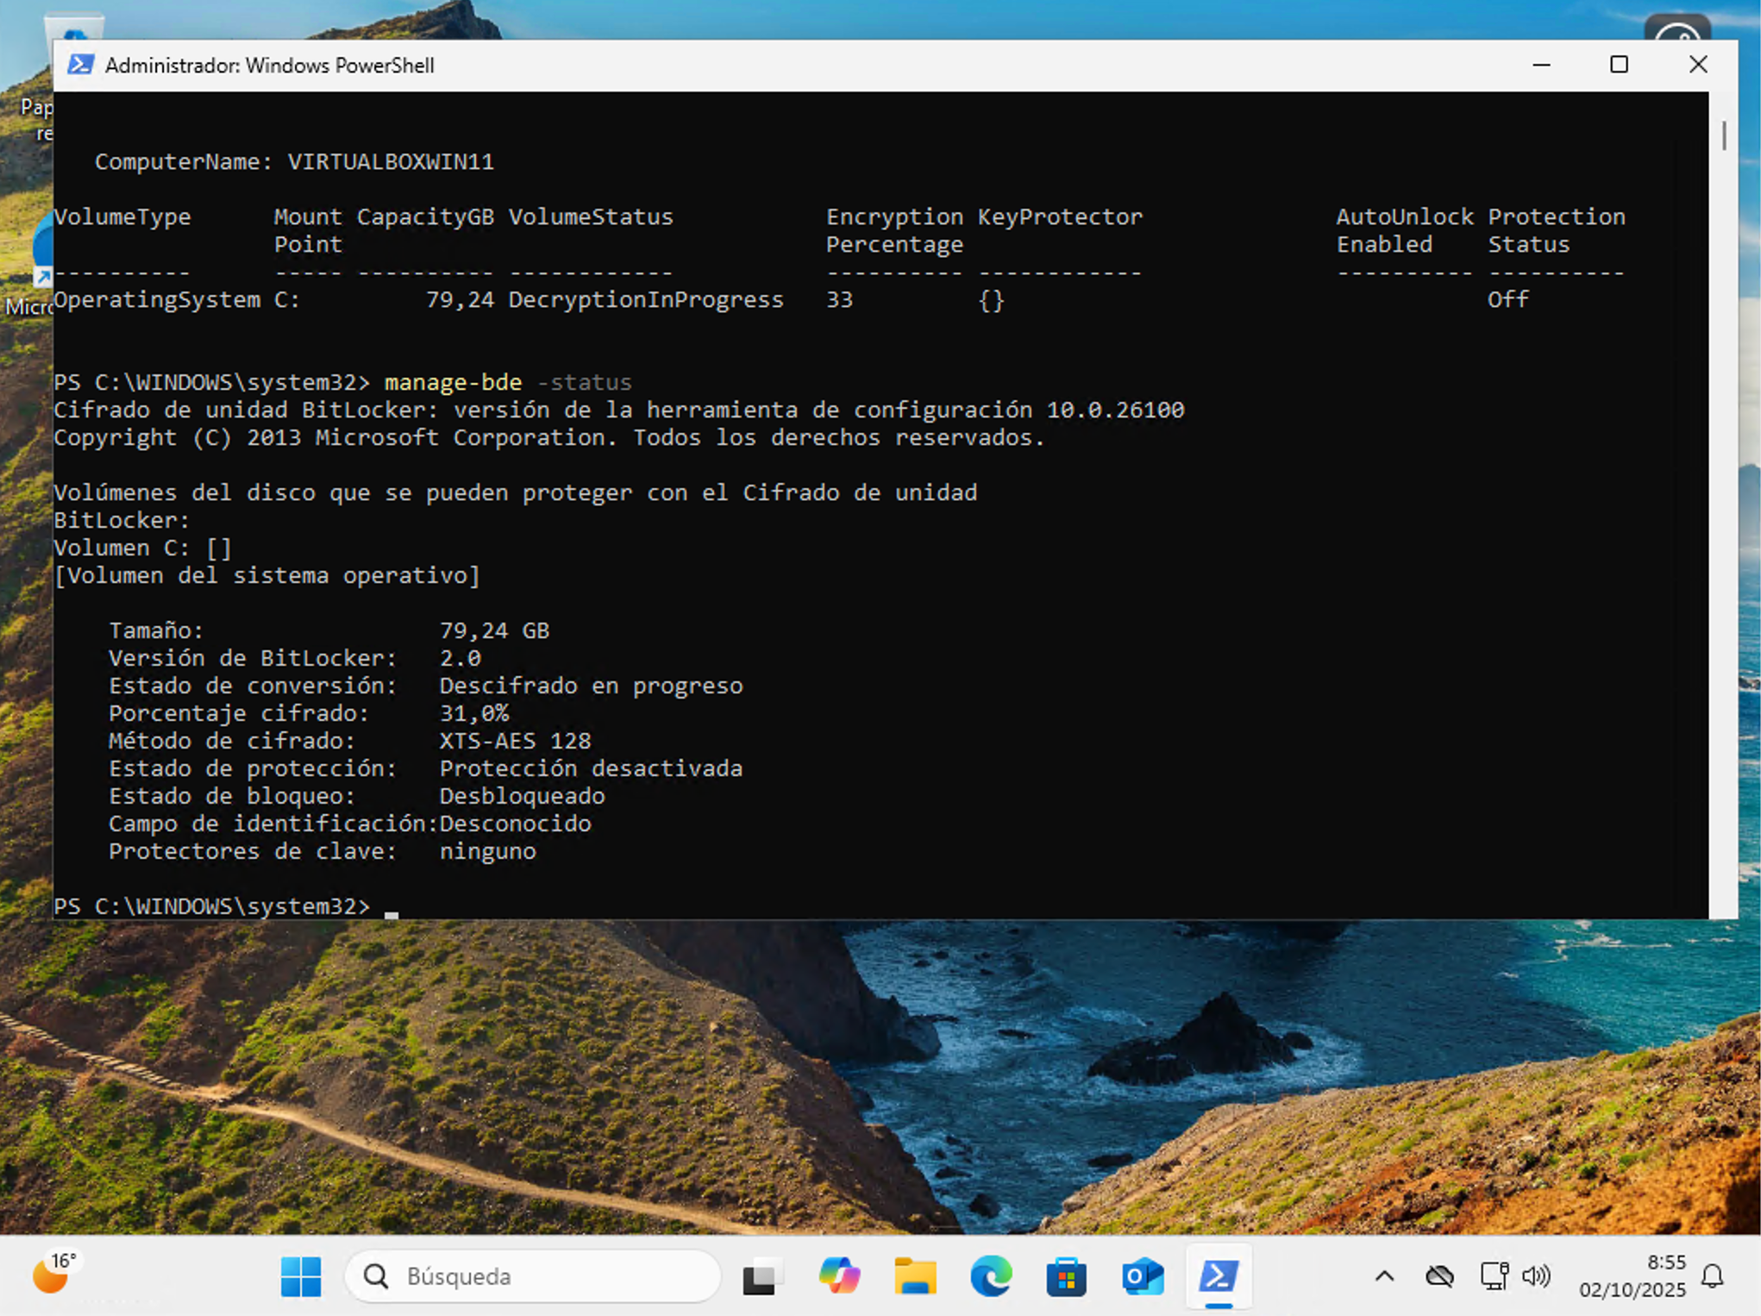
Task: Close the PowerShell window
Action: (x=1698, y=65)
